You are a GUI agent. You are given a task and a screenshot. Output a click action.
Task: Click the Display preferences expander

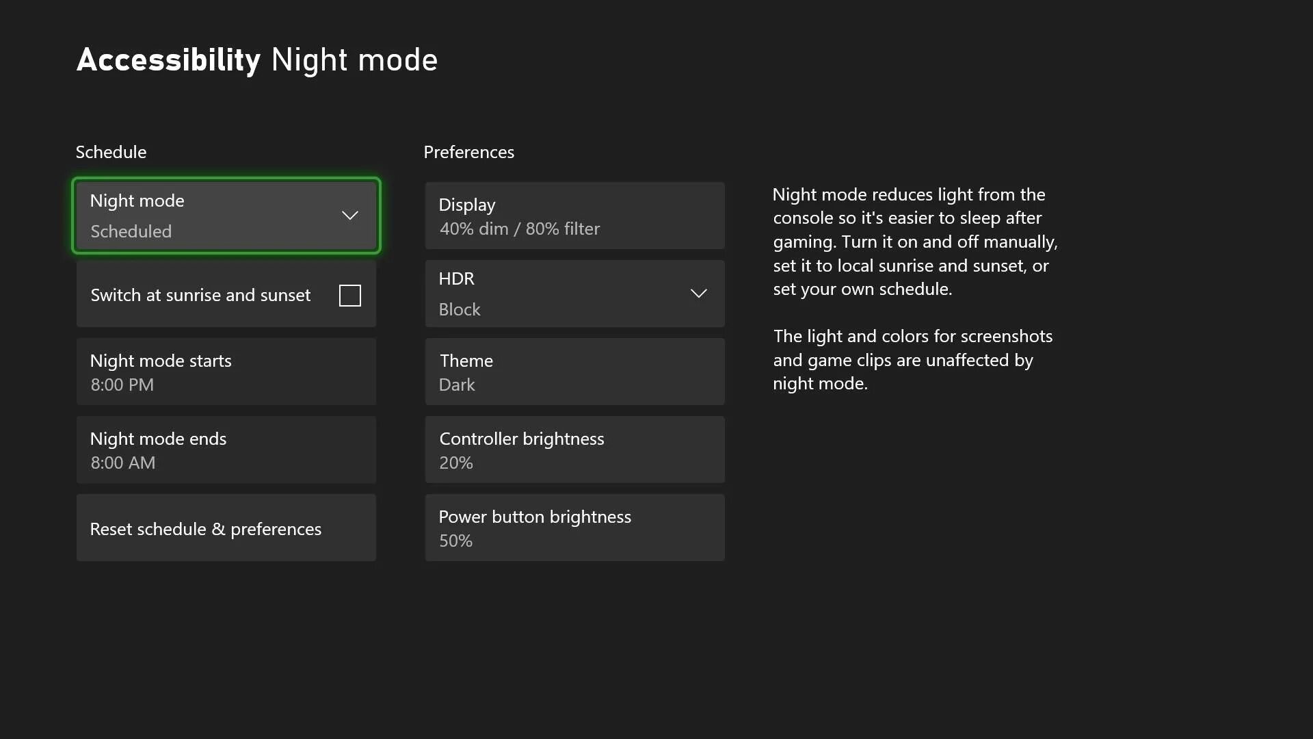[574, 215]
